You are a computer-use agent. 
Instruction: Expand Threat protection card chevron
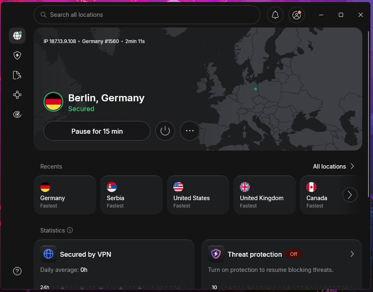pyautogui.click(x=352, y=254)
